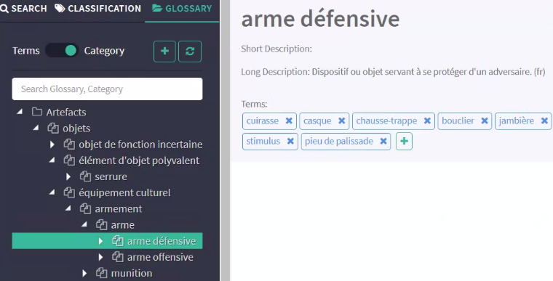Add a new term with plus button
Image resolution: width=553 pixels, height=281 pixels.
[404, 141]
